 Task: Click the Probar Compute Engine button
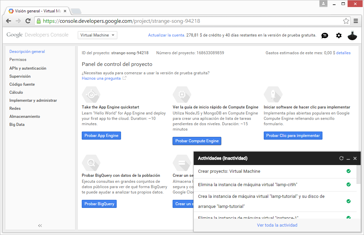click(x=197, y=141)
